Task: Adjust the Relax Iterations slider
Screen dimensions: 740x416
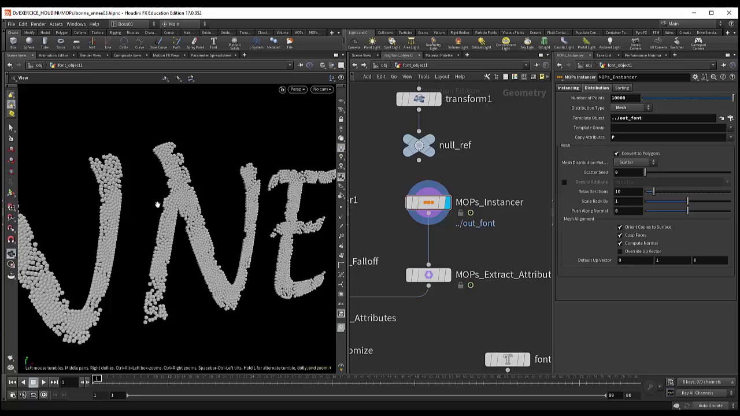Action: coord(689,192)
